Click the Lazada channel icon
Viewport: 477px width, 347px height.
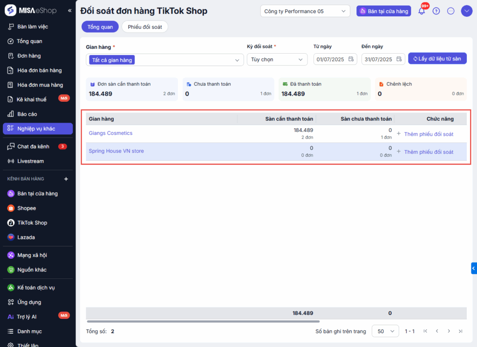click(x=11, y=237)
